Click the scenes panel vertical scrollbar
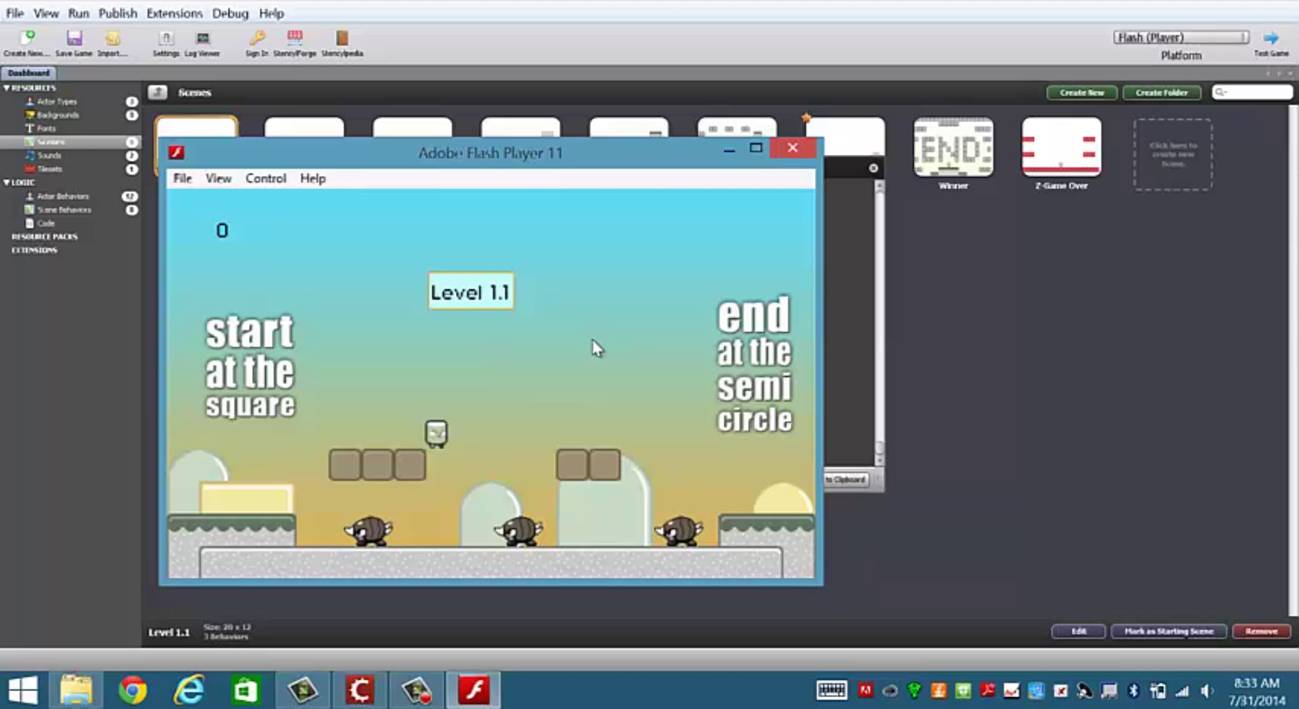 click(1294, 360)
